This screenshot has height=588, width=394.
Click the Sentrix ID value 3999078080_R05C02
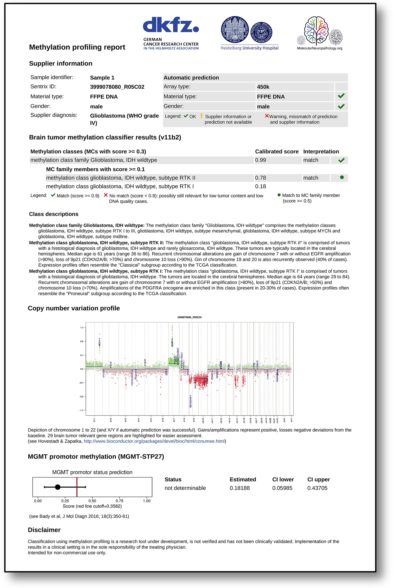(x=117, y=87)
